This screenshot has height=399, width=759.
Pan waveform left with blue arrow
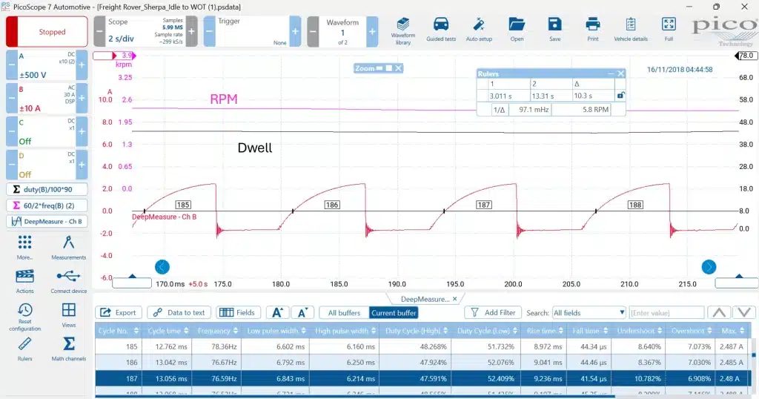[x=162, y=267]
